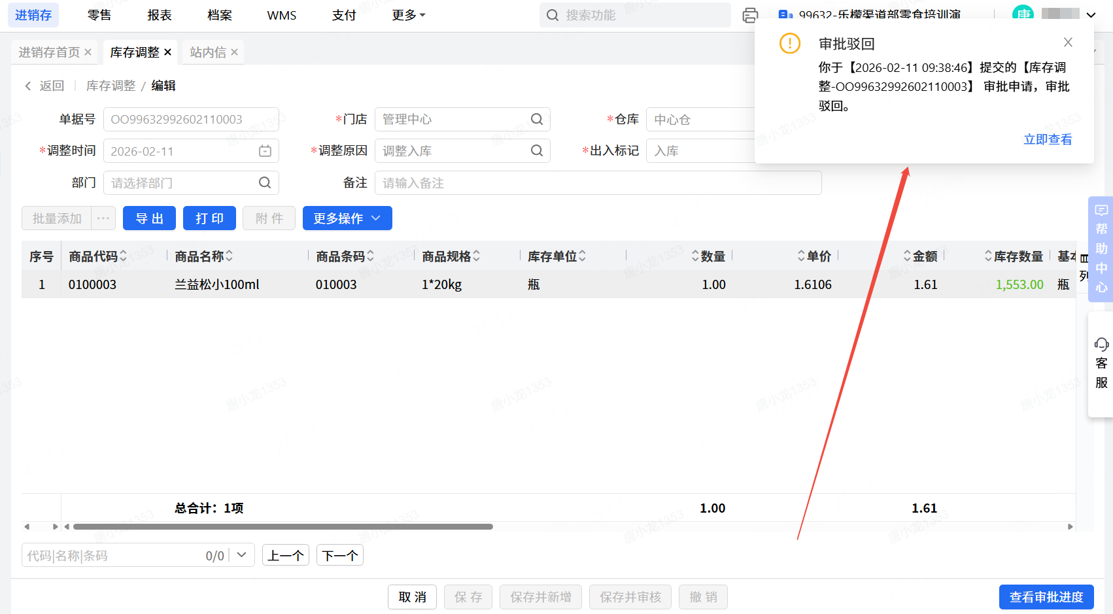The width and height of the screenshot is (1113, 614).
Task: Click 库存调整 in the breadcrumb
Action: (111, 86)
